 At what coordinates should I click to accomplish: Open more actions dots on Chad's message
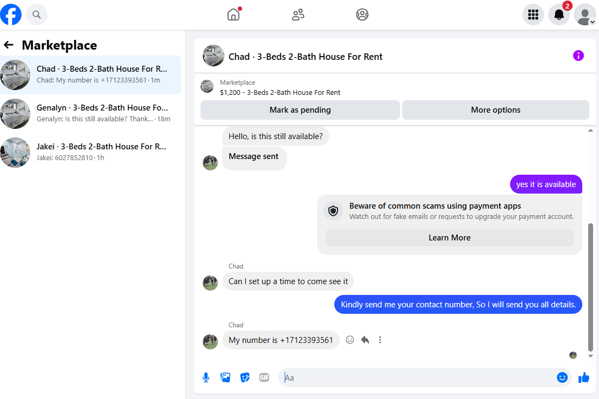[x=380, y=340]
